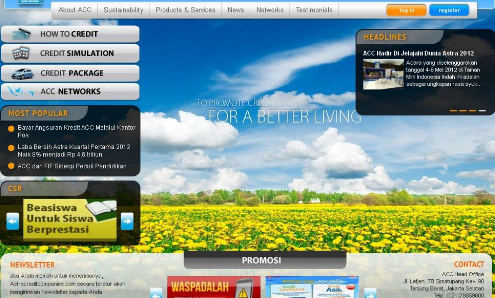The height and width of the screenshot is (298, 495).
Task: Select the second headline slide indicator
Action: tap(463, 111)
